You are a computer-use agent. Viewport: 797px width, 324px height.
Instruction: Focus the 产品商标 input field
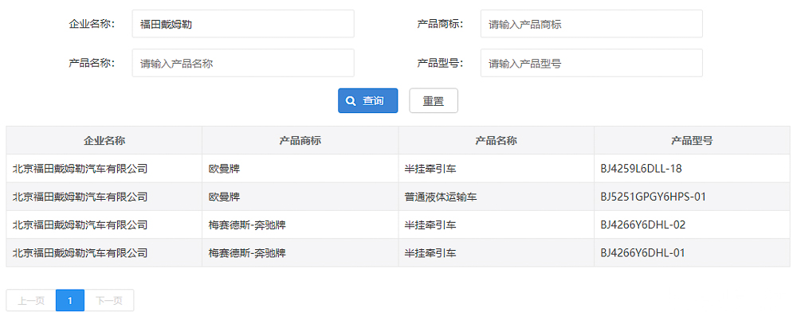point(591,24)
